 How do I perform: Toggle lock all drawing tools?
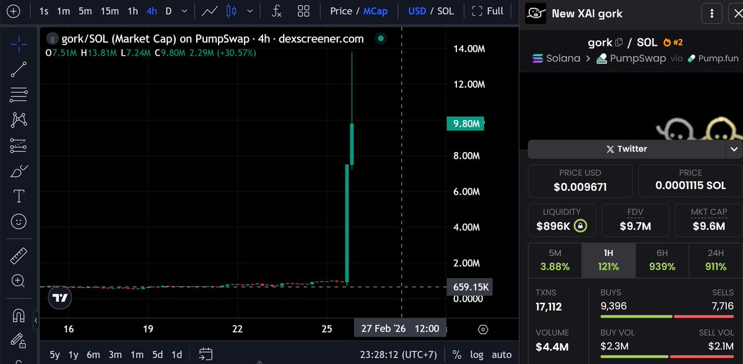click(x=19, y=340)
